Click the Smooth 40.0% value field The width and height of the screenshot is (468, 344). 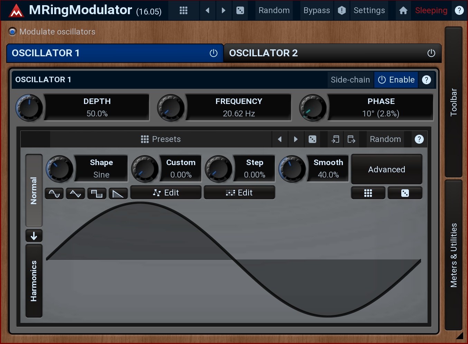(328, 169)
